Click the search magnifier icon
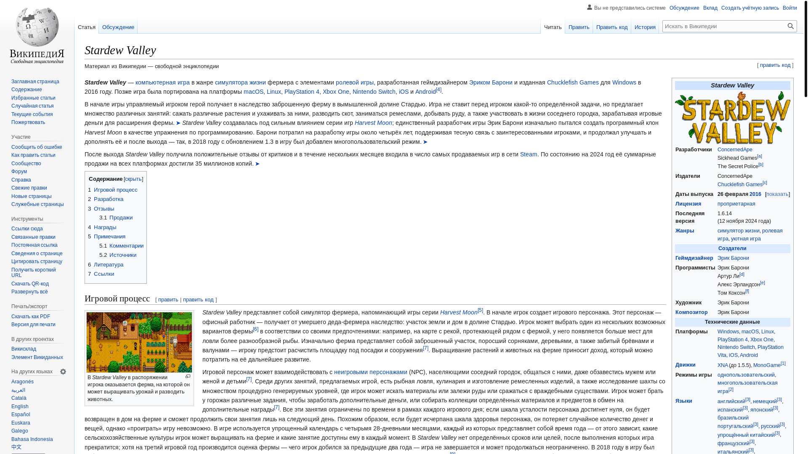808x454 pixels. [x=791, y=26]
